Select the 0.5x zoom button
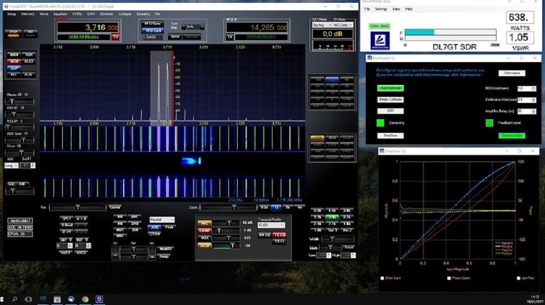 tap(264, 208)
